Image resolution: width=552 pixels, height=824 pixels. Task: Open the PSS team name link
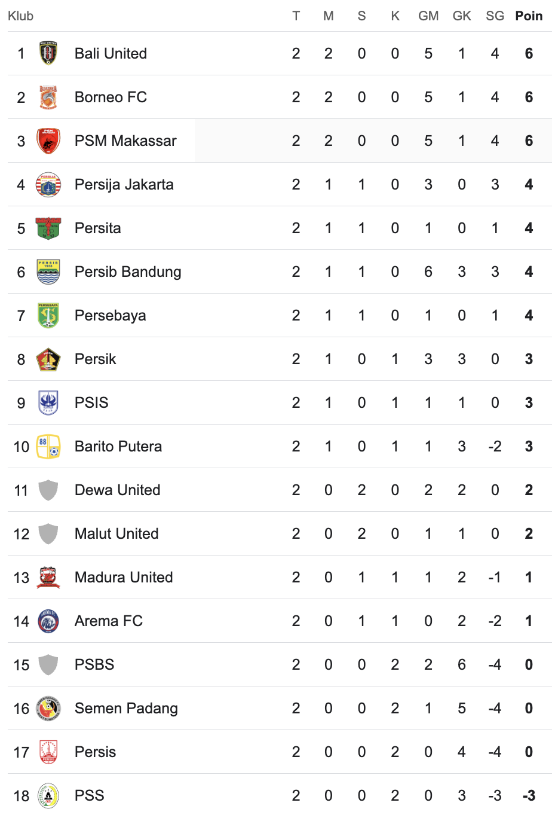tap(90, 795)
